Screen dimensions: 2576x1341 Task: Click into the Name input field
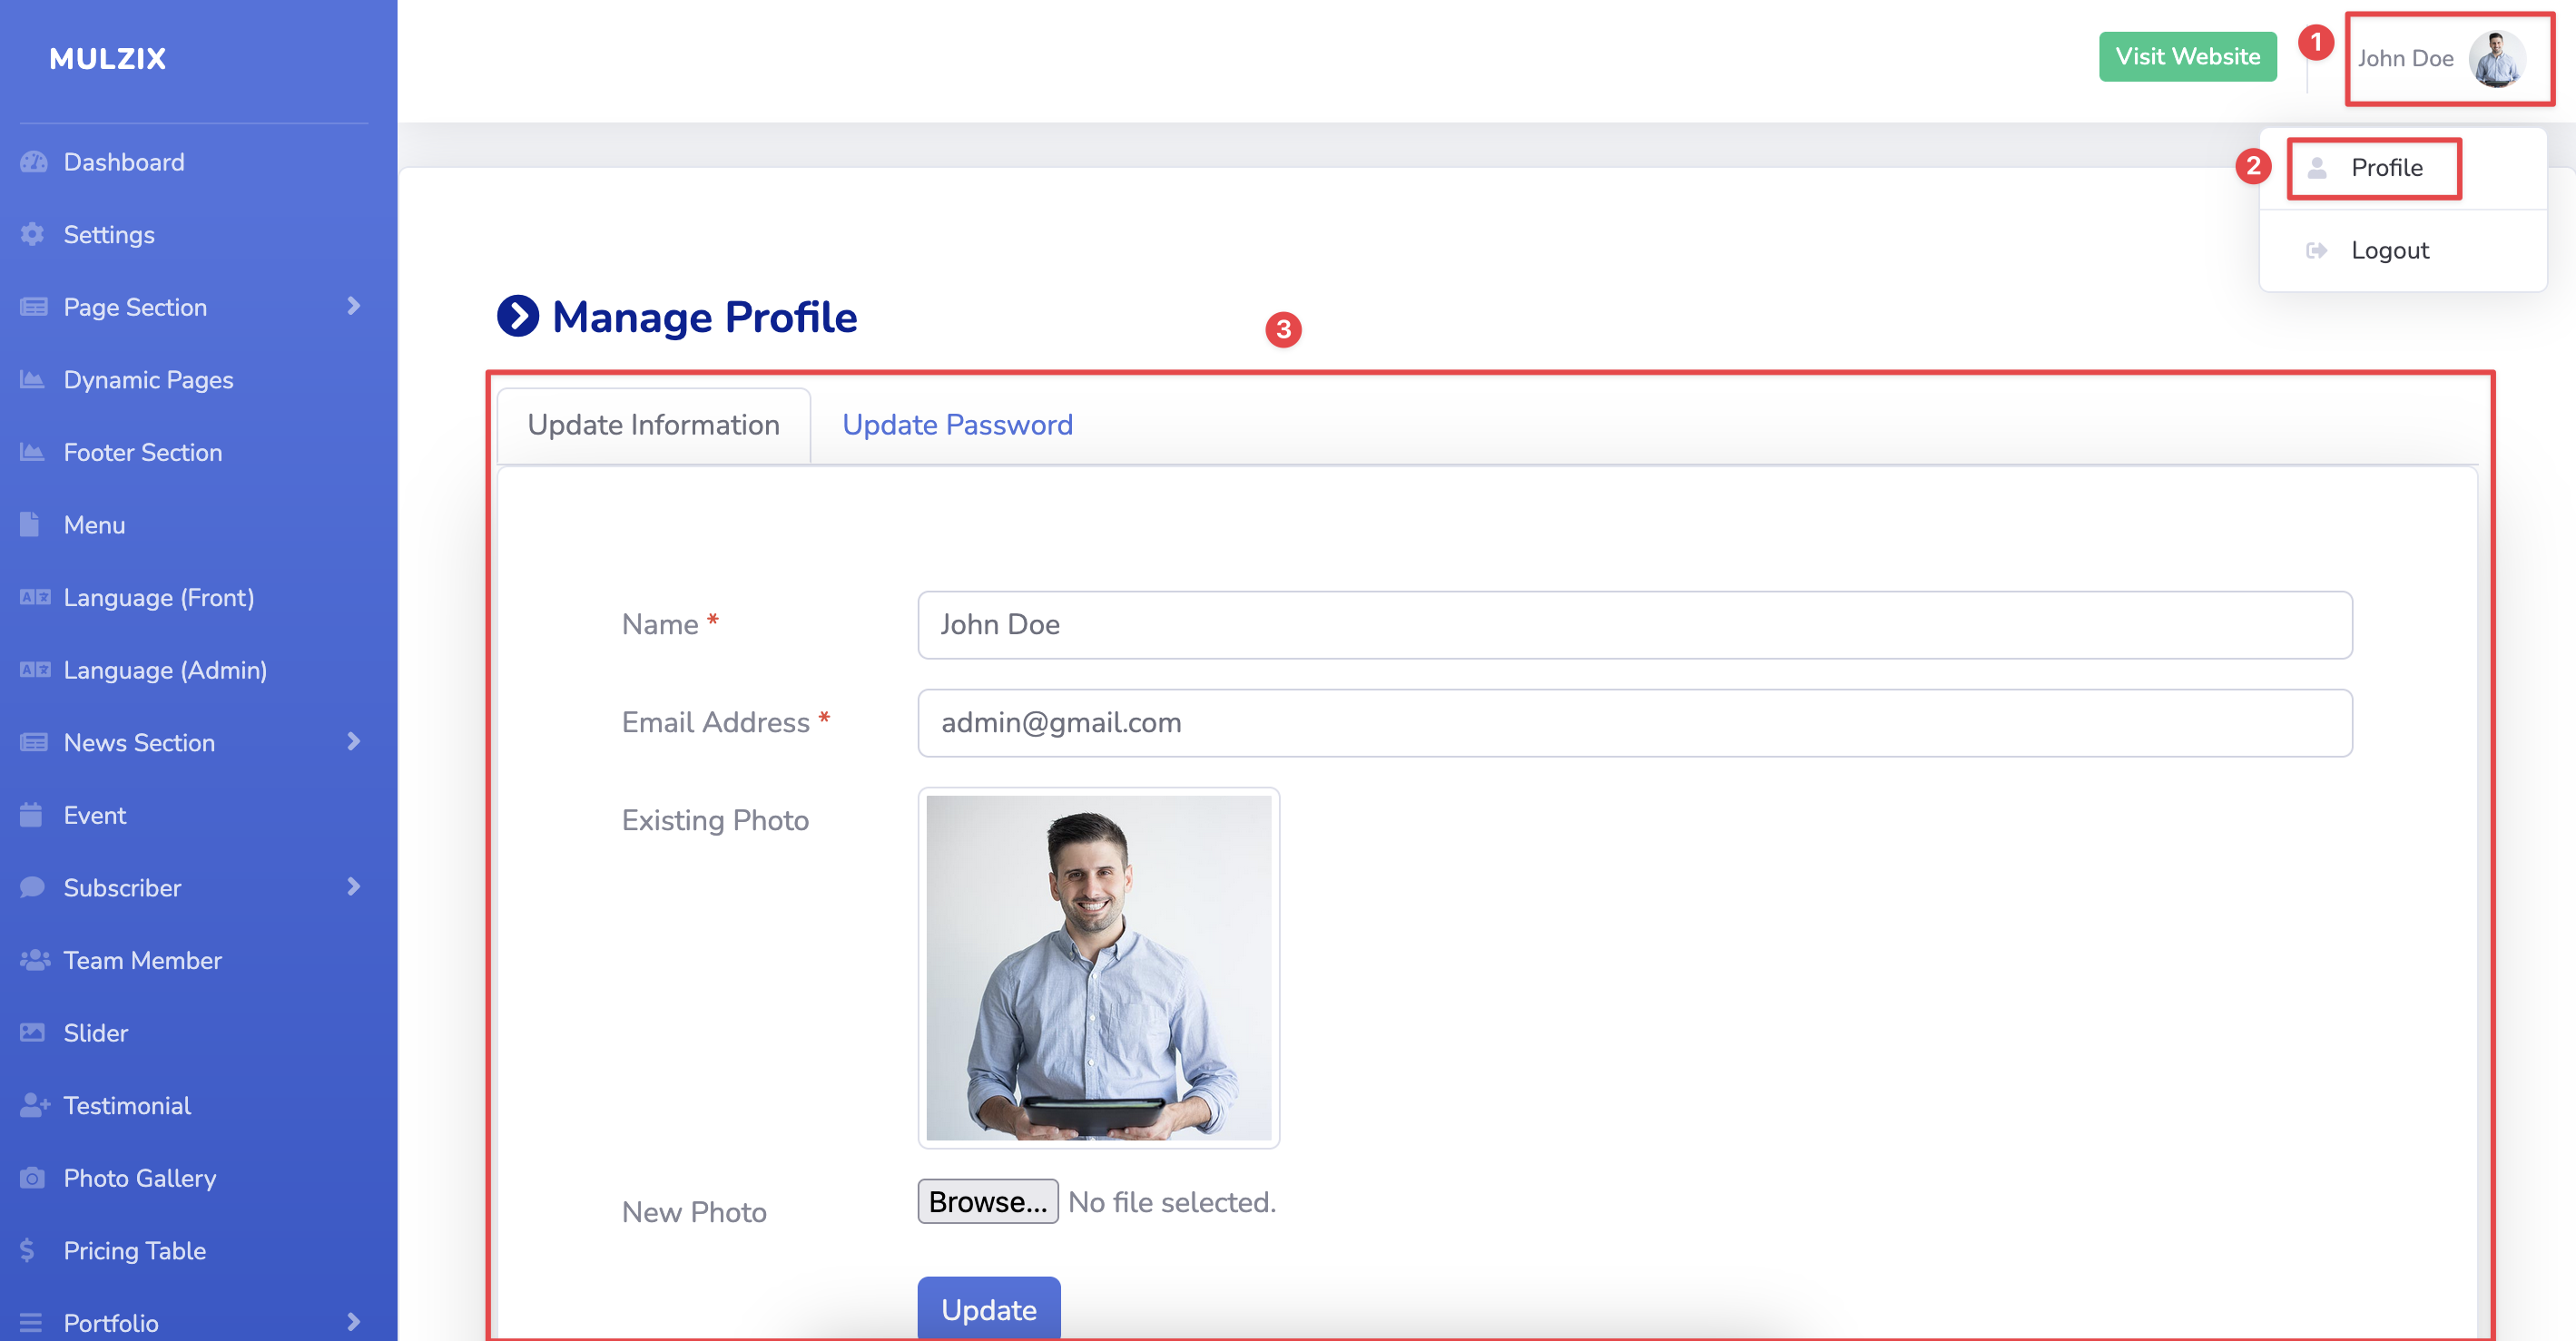pos(1635,624)
